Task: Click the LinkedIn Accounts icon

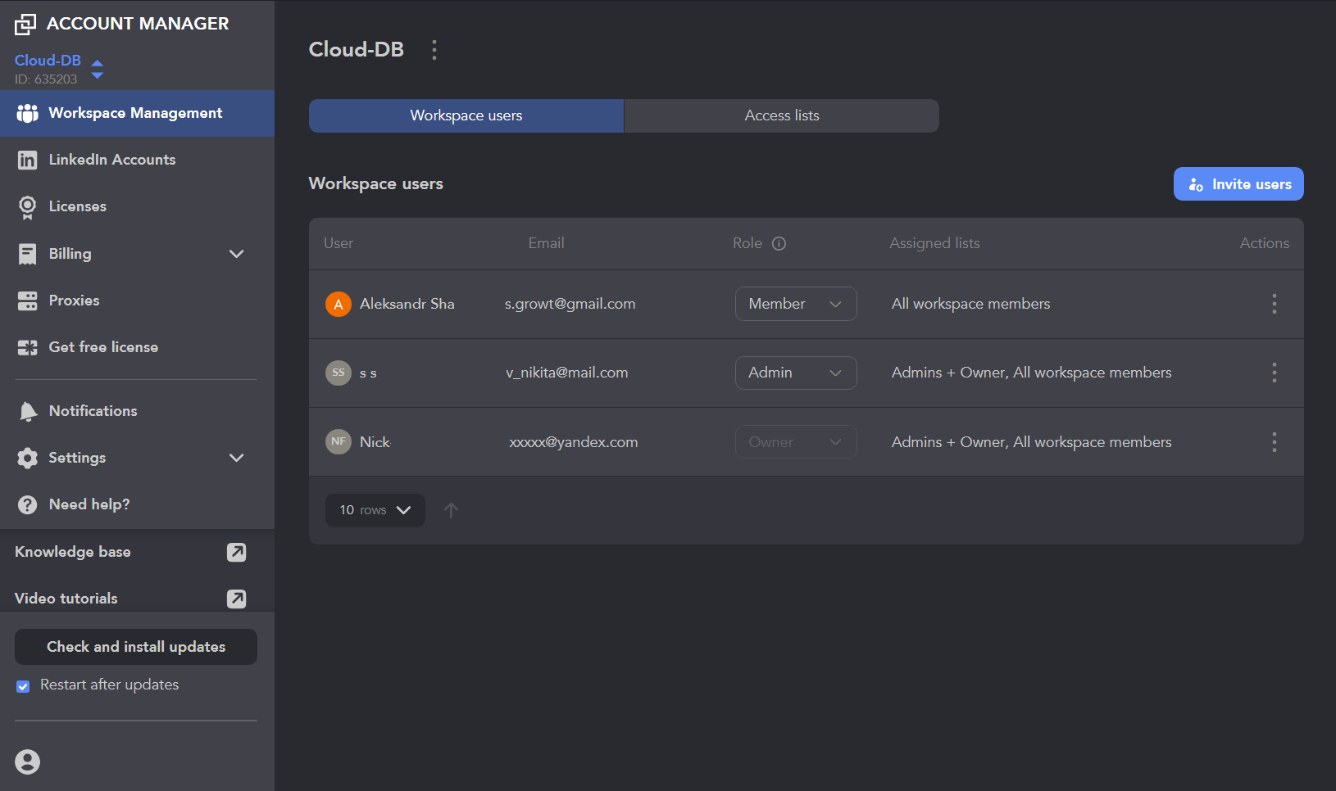Action: click(27, 160)
